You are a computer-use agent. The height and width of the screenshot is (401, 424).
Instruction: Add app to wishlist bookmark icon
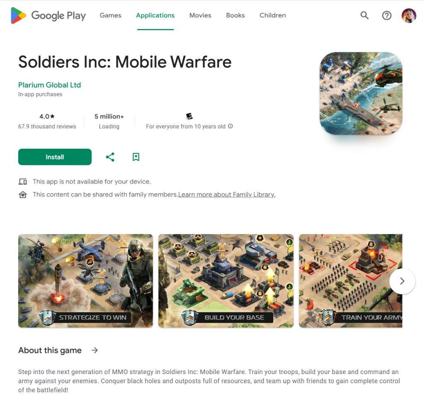pos(136,157)
